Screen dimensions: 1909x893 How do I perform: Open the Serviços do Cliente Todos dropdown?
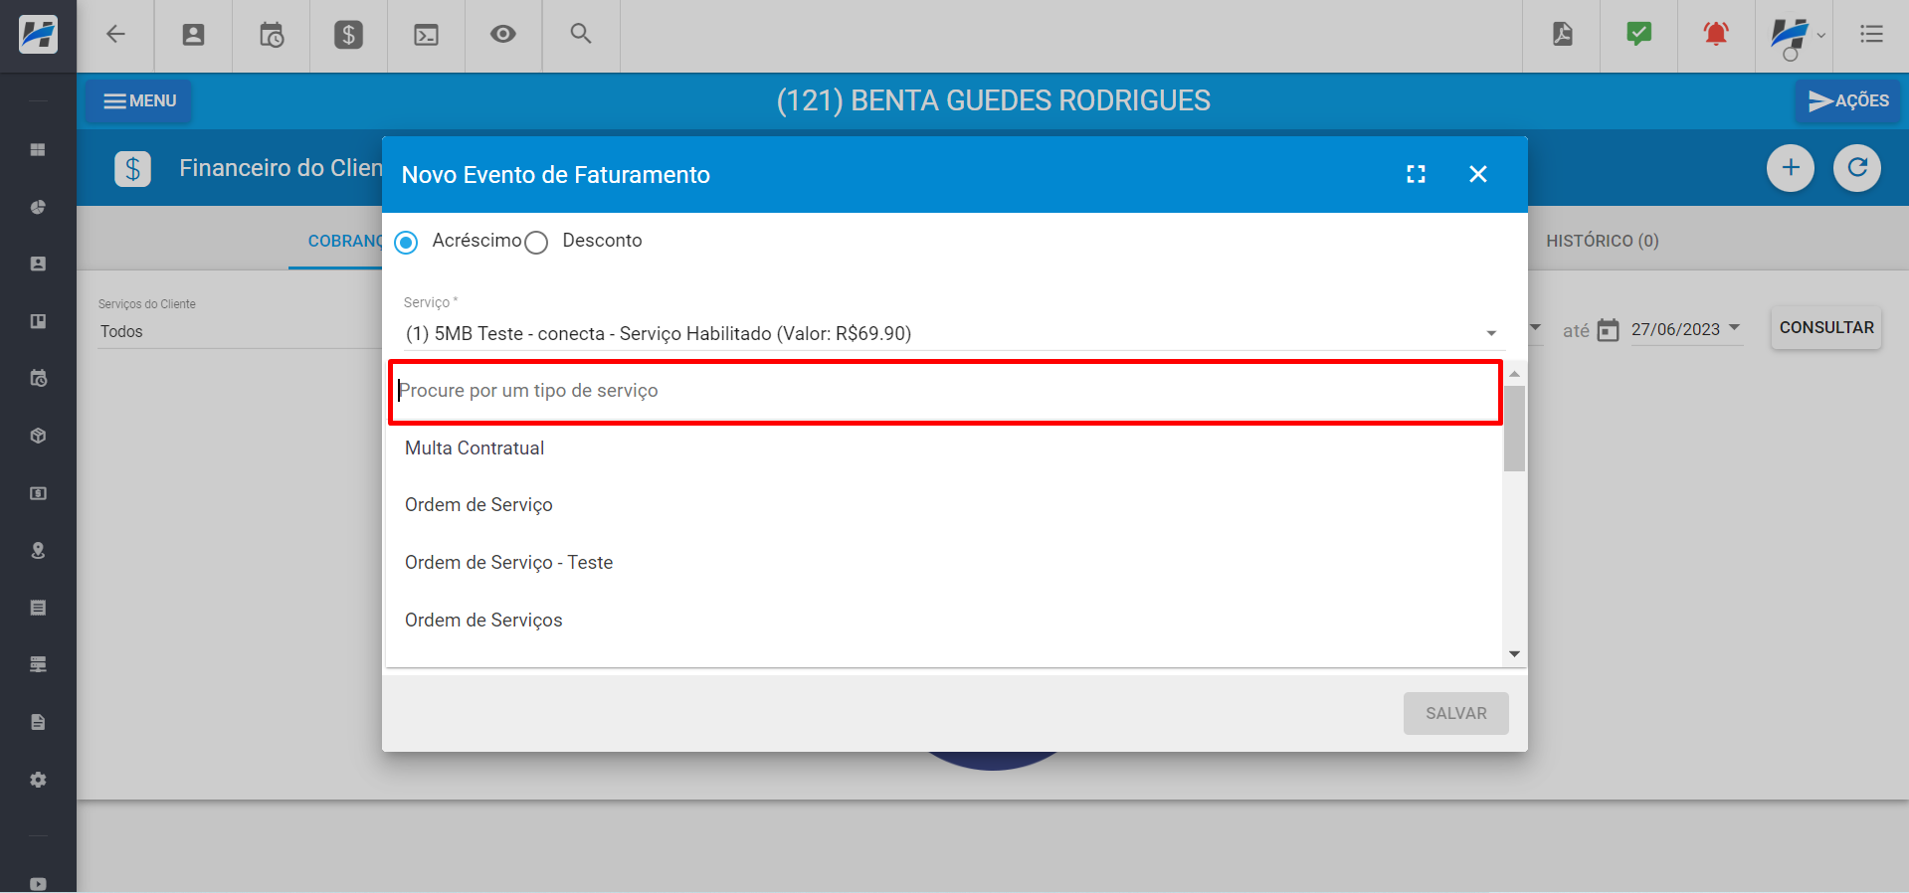pos(239,331)
